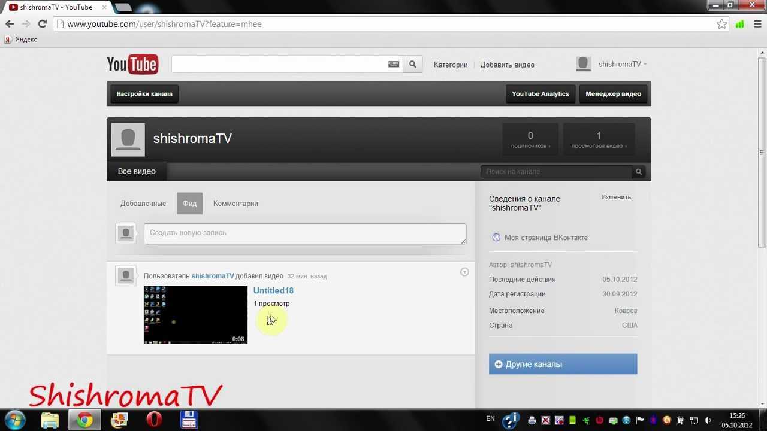This screenshot has width=767, height=431.
Task: Switch to the Комментарии tab
Action: [x=235, y=204]
